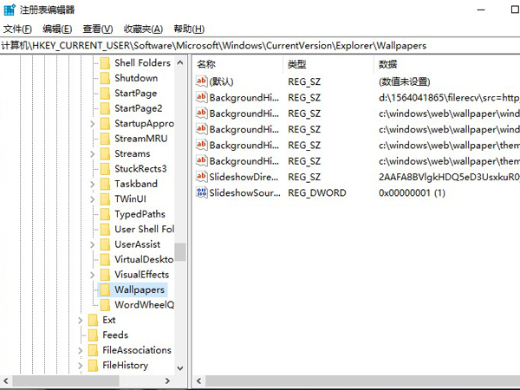
Task: Select the SlideshowDire... string value icon
Action: [202, 177]
